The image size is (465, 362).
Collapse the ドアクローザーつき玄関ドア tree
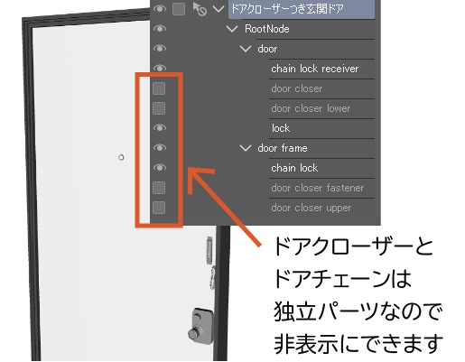pos(219,9)
